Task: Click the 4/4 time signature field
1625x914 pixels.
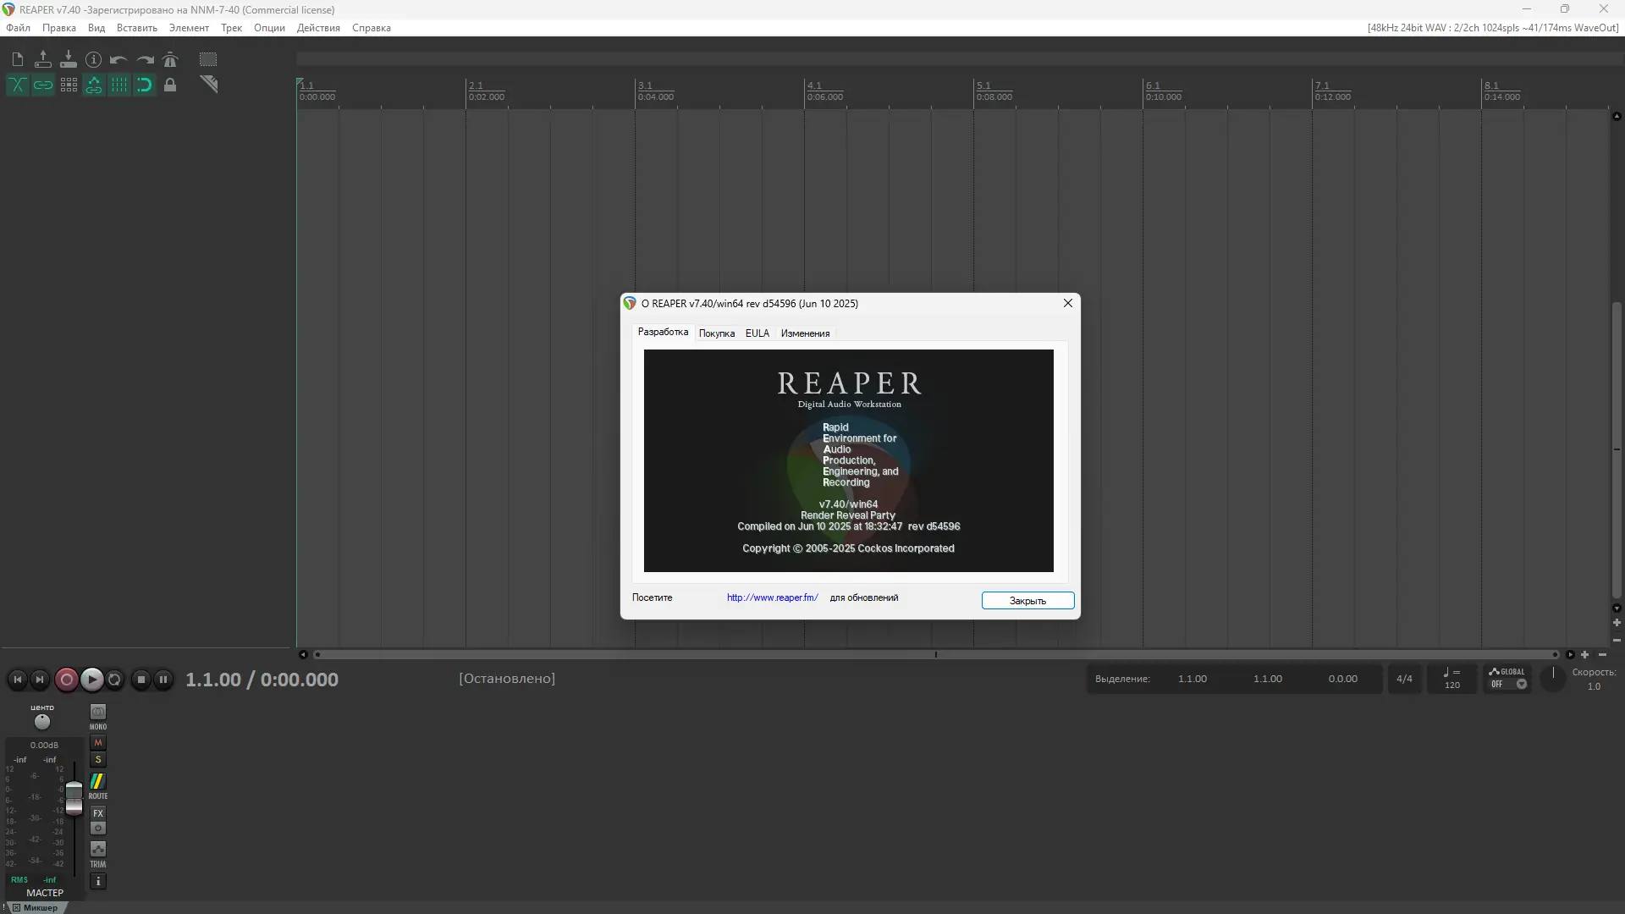Action: point(1404,679)
